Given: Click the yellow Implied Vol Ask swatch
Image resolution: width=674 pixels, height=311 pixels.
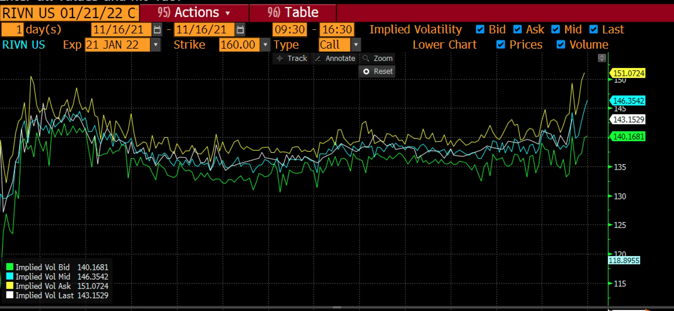Looking at the screenshot, I should pos(10,286).
